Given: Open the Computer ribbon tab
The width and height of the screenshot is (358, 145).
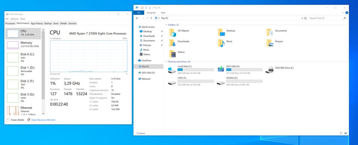Looking at the screenshot, I should (151, 13).
